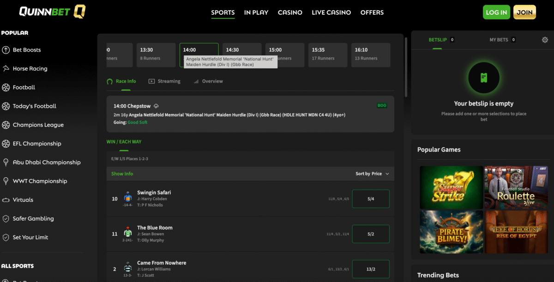
Task: Click the Abu Dhabi Championship golf icon
Action: (x=6, y=162)
